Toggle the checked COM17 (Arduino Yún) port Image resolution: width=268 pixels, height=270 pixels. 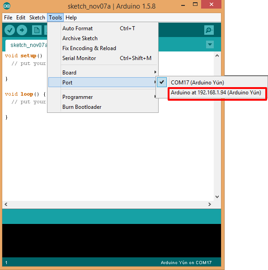point(212,82)
